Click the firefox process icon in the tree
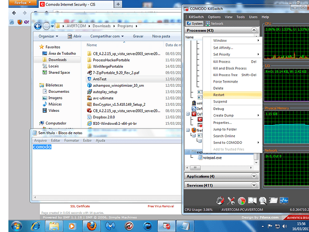The width and height of the screenshot is (309, 232). (194, 130)
